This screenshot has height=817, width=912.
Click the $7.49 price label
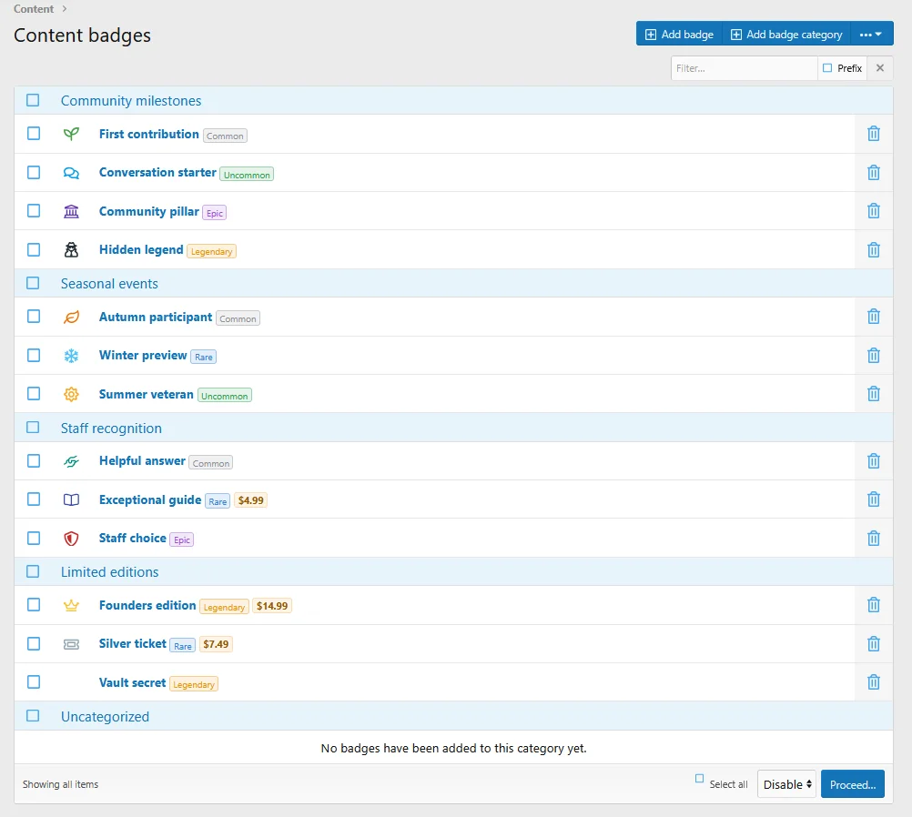[x=216, y=644]
